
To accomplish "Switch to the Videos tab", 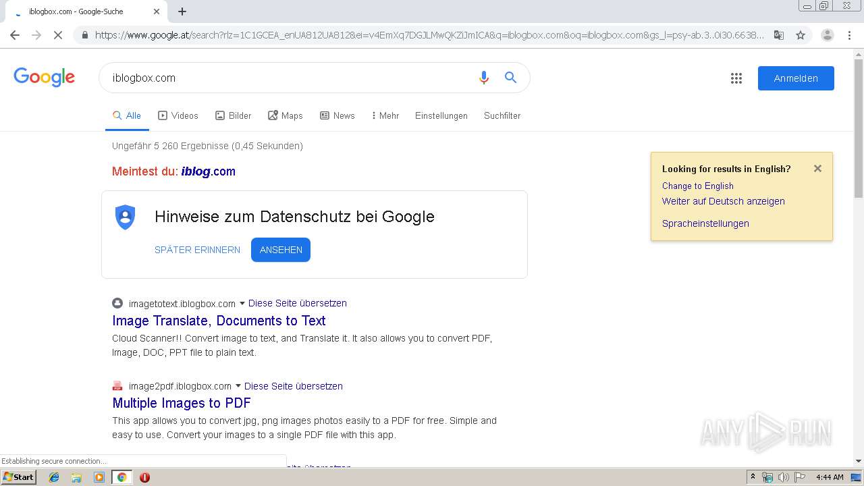I will (x=178, y=115).
